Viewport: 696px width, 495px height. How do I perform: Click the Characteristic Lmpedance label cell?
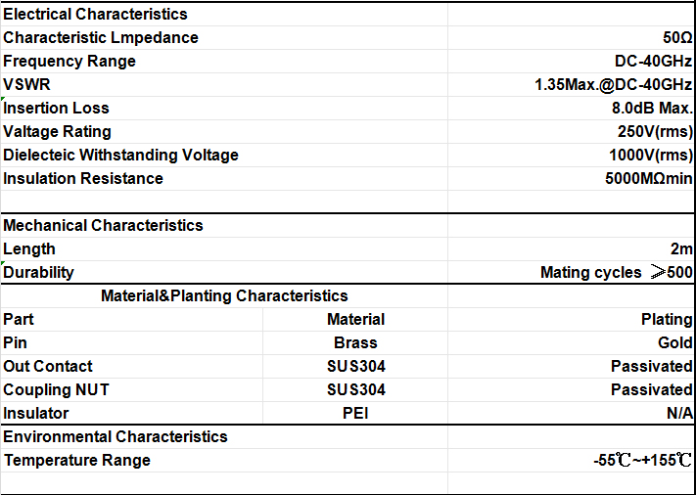[224, 38]
